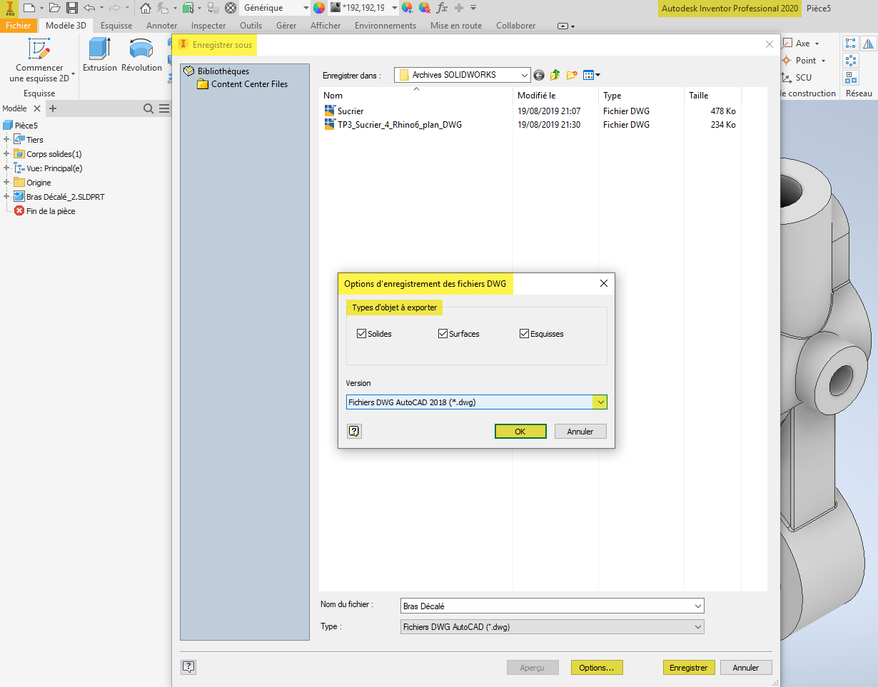Click the Nom du fichier input field
Image resolution: width=878 pixels, height=687 pixels.
point(551,605)
